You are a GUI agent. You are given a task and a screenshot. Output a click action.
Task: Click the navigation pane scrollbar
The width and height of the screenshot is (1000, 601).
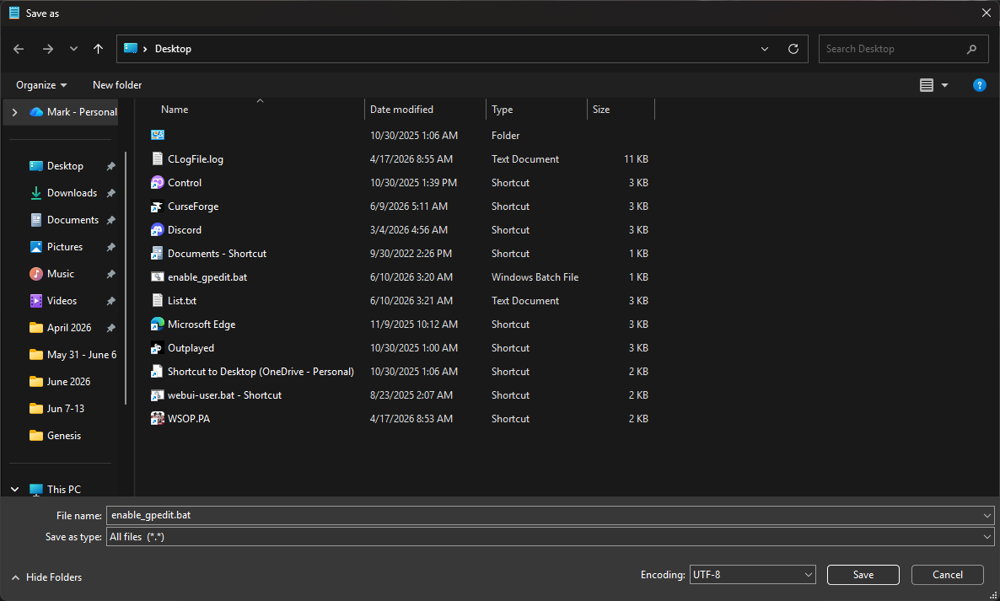pyautogui.click(x=126, y=278)
